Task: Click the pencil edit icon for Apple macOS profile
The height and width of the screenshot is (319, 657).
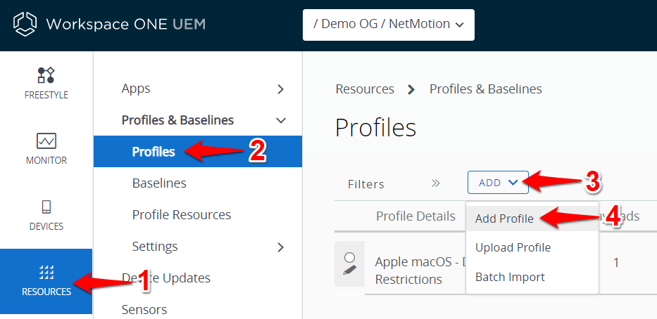Action: pyautogui.click(x=349, y=270)
